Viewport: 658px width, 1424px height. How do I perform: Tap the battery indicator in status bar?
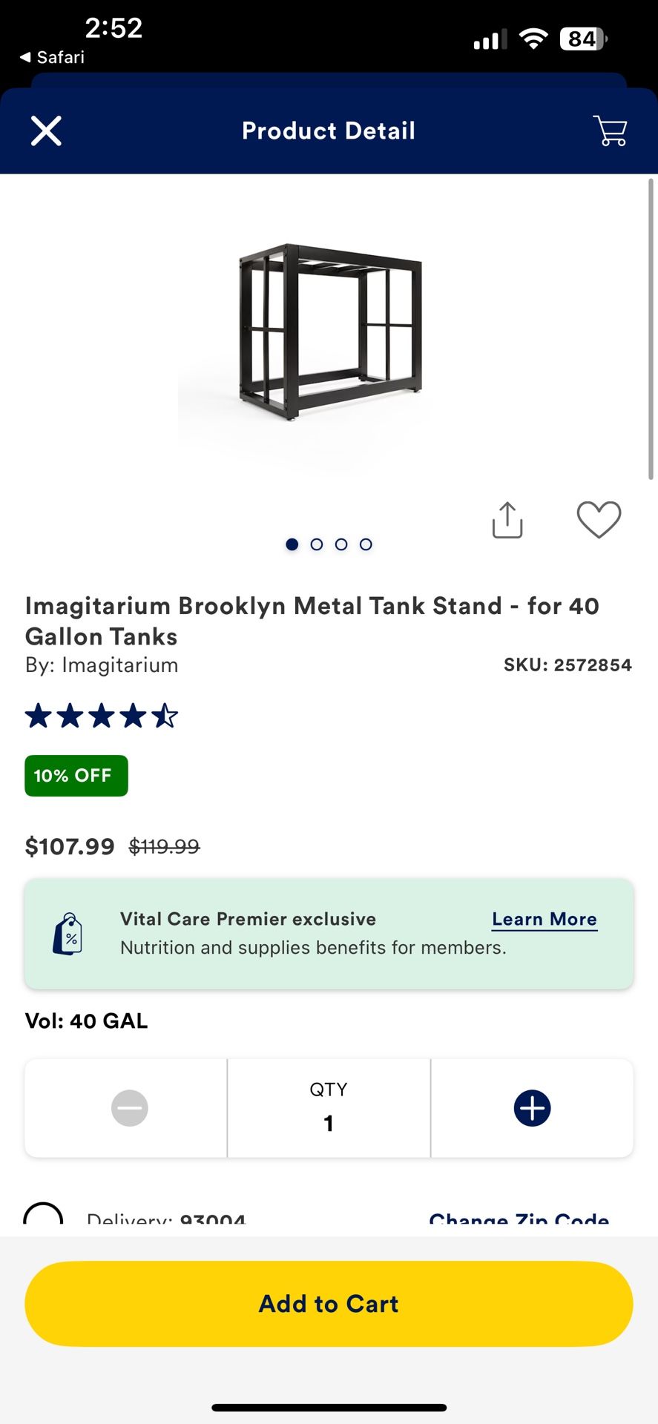click(583, 39)
